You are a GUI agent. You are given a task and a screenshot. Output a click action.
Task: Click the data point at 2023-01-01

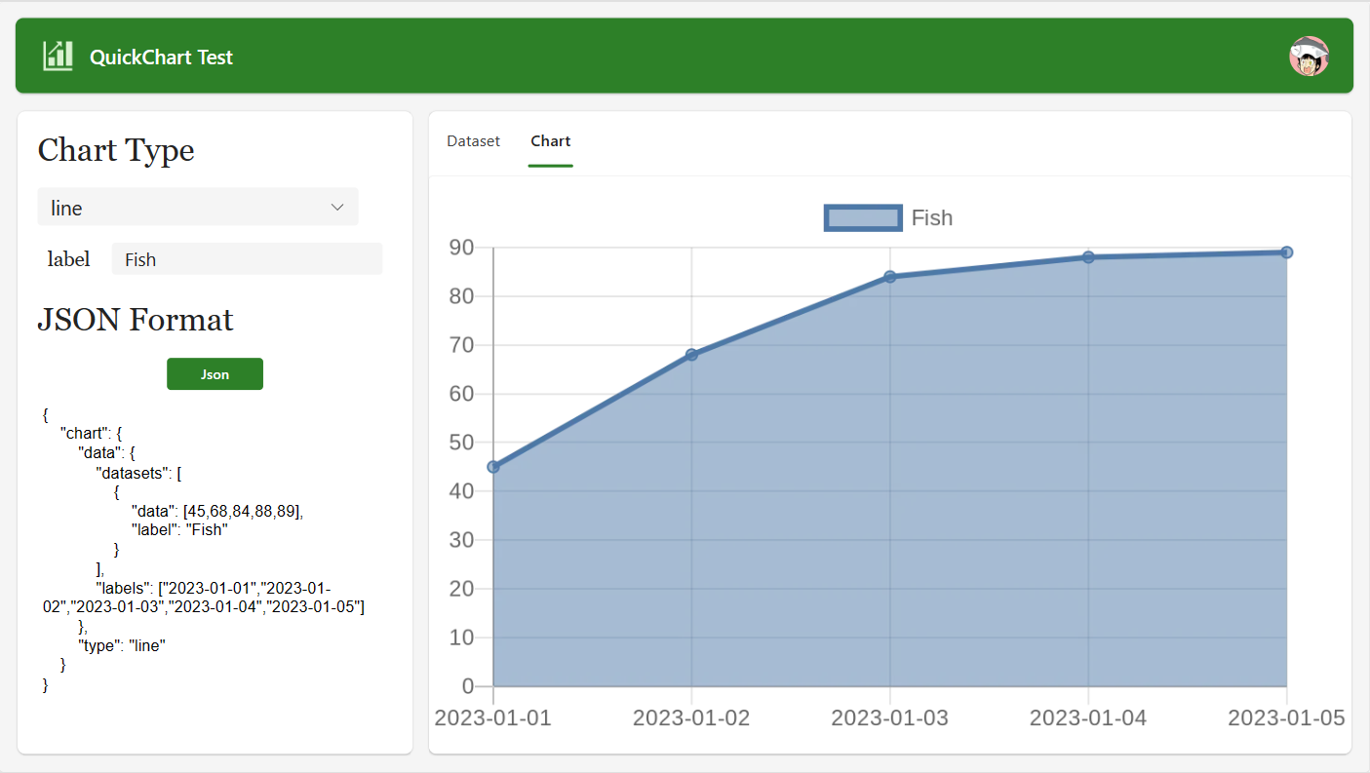click(494, 466)
